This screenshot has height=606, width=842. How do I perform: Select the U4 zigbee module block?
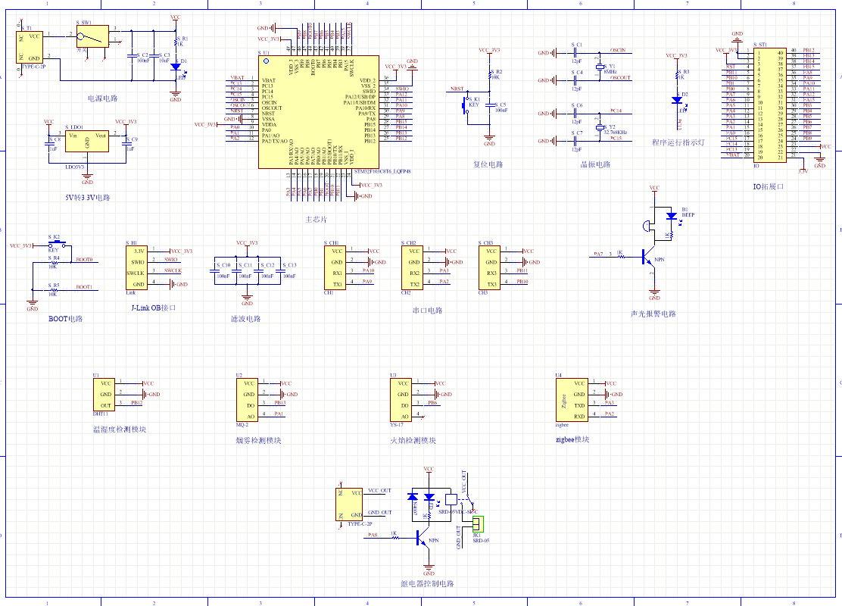pos(572,400)
